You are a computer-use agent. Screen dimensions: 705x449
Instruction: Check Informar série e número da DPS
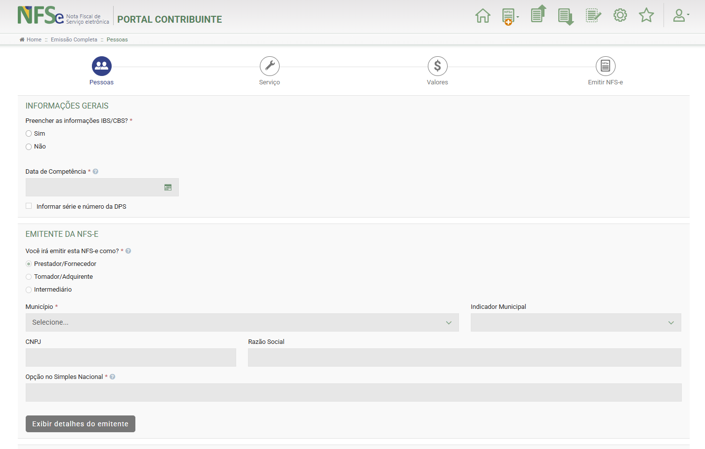[29, 206]
